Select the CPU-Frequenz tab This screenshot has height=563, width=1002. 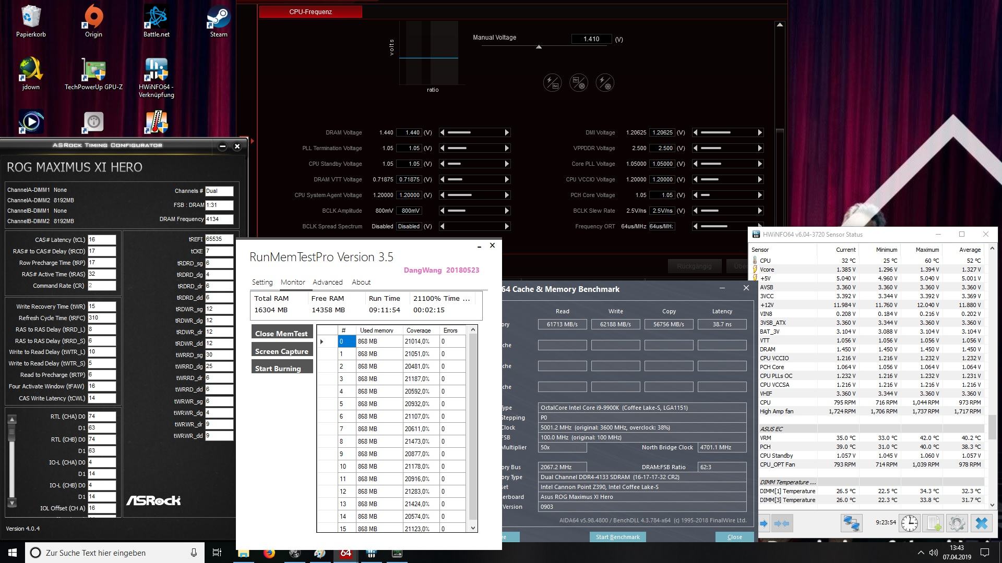pos(311,11)
